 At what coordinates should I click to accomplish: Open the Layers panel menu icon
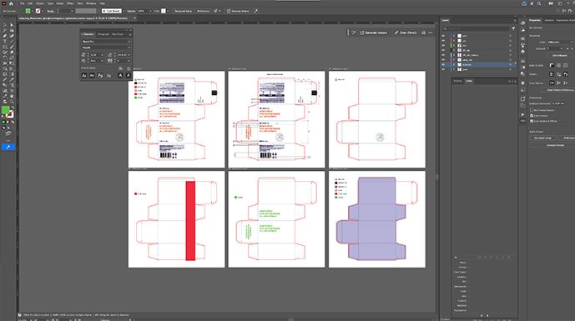[514, 20]
